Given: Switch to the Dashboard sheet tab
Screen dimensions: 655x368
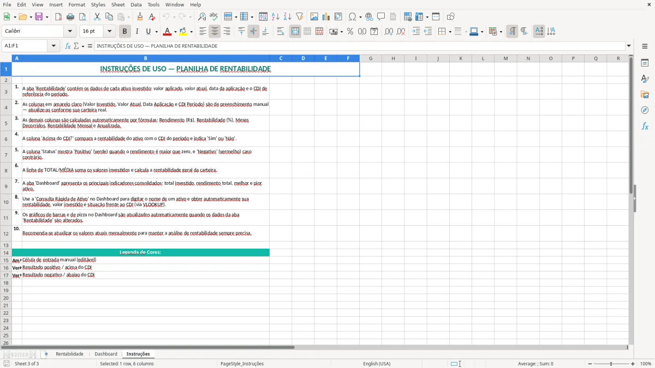Looking at the screenshot, I should (106, 354).
